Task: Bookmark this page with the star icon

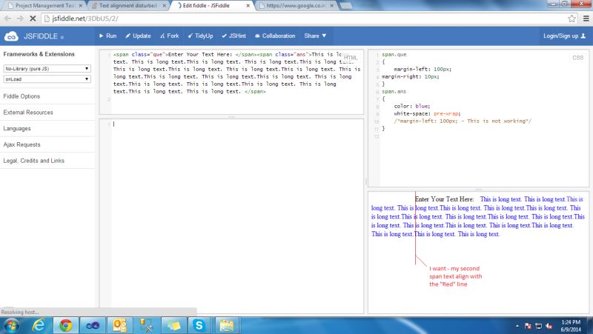Action: [572, 18]
